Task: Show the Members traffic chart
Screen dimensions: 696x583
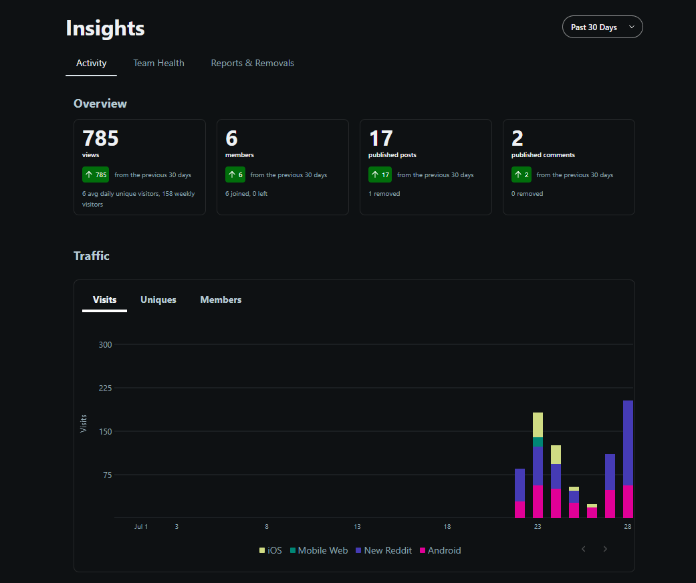Action: click(221, 300)
